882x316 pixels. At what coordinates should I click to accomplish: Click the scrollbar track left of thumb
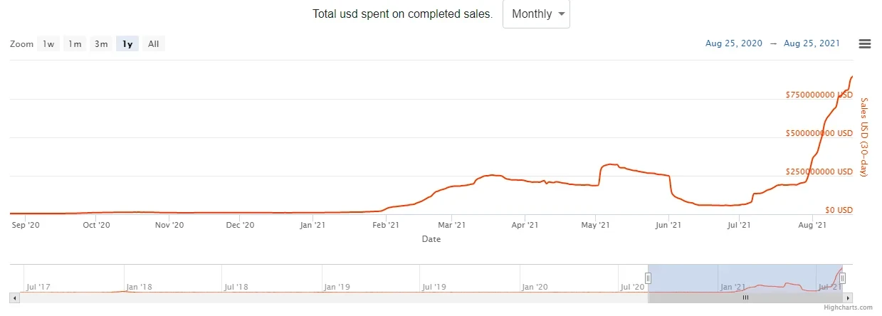coord(320,297)
